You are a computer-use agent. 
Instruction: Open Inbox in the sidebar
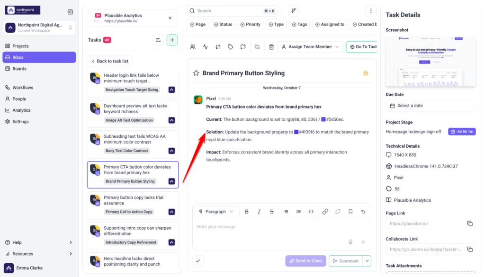coord(39,57)
